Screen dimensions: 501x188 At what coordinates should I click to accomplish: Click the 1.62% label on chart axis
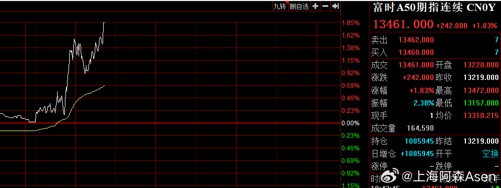pos(351,36)
